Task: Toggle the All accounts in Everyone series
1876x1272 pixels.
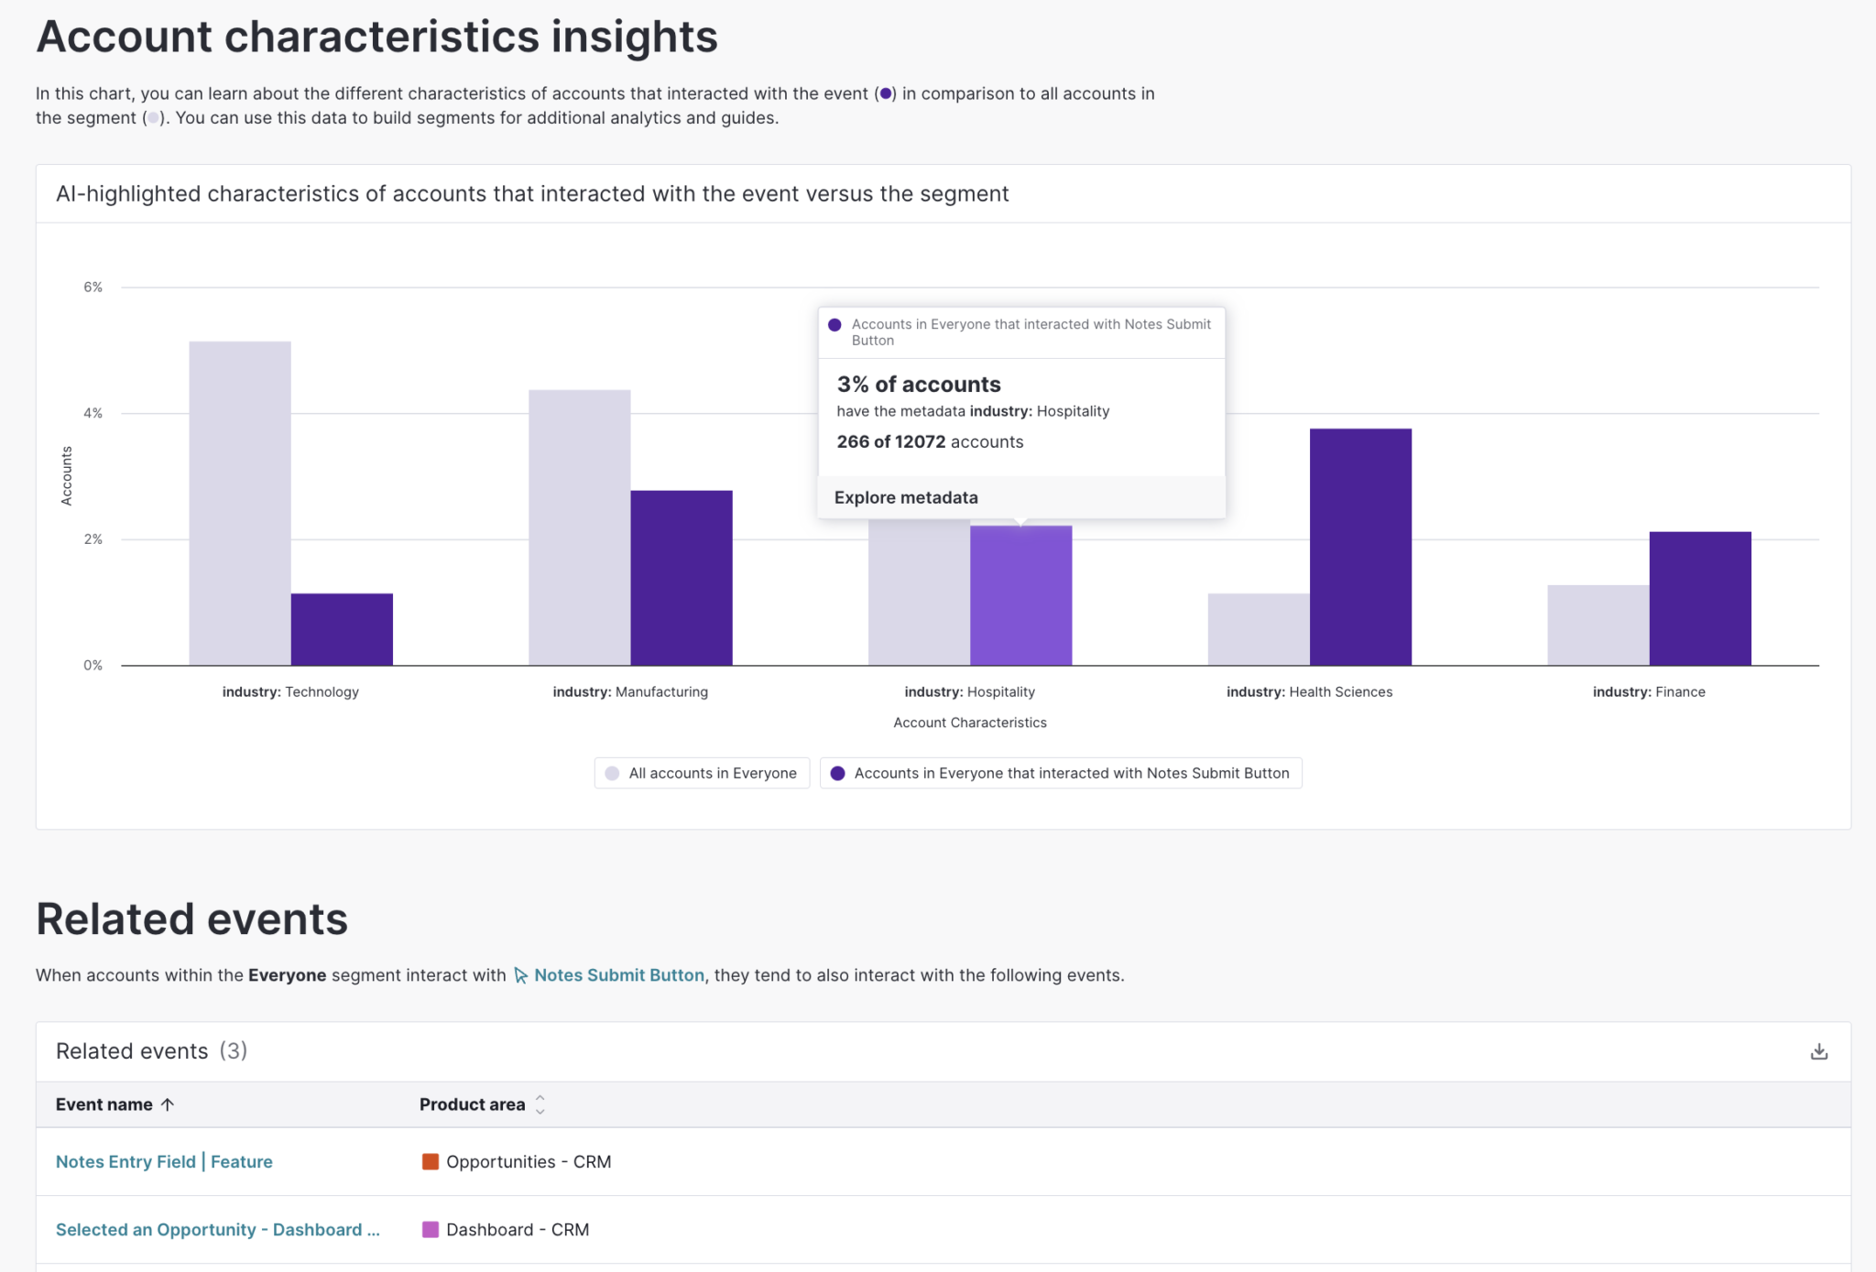Action: [702, 773]
